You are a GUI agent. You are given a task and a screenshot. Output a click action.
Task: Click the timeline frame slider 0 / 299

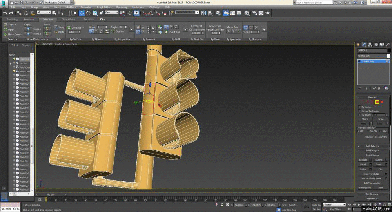click(x=51, y=194)
